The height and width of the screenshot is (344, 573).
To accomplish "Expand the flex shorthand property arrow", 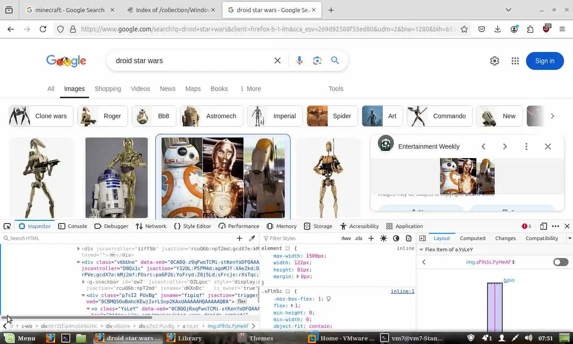I will click(x=291, y=305).
